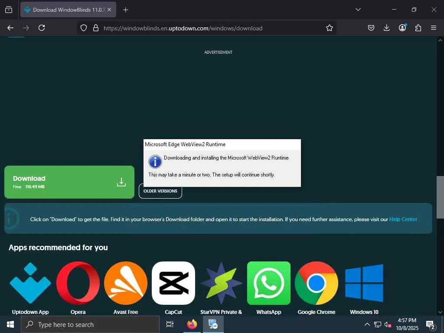Viewport: 444px width, 333px height.
Task: Open the network tray icon
Action: 378,324
